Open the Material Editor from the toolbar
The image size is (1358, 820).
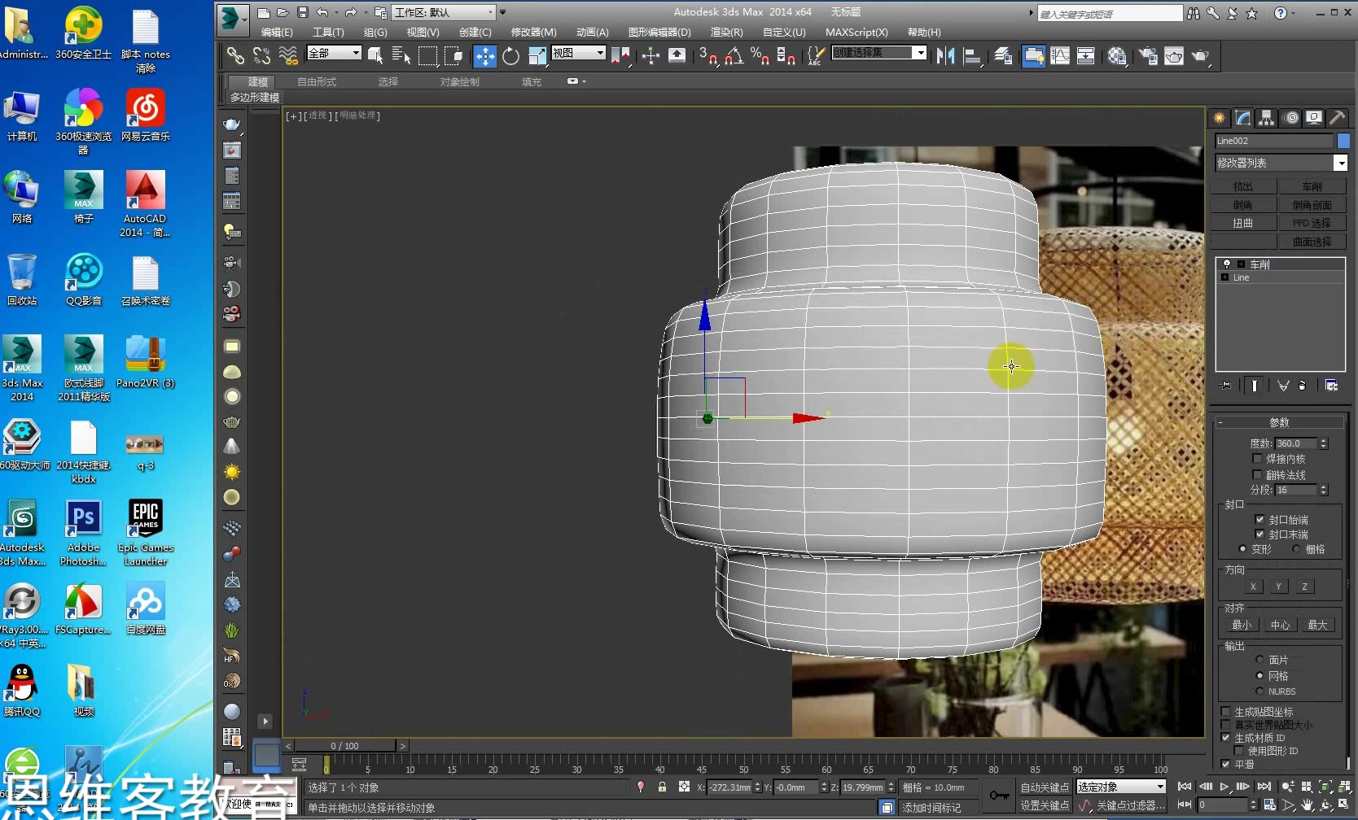point(1115,55)
